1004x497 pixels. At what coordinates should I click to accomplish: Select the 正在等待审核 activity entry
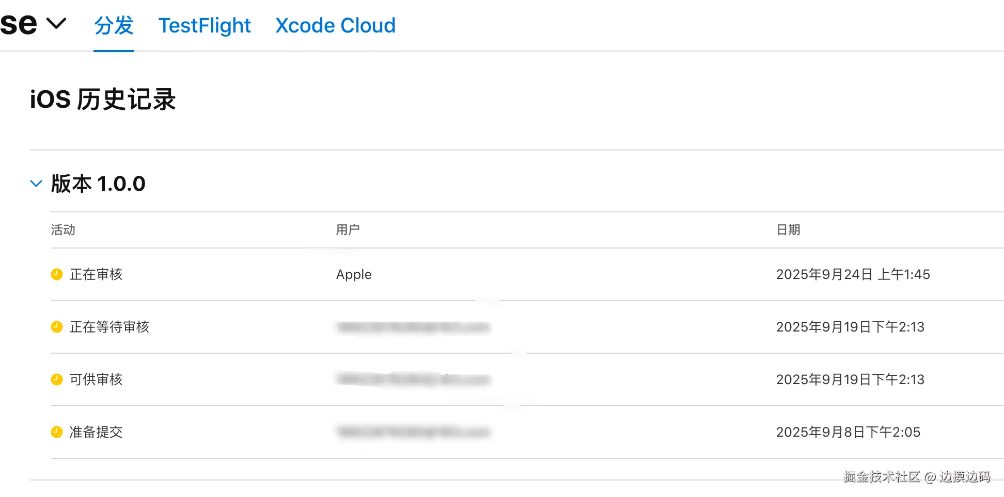(109, 327)
